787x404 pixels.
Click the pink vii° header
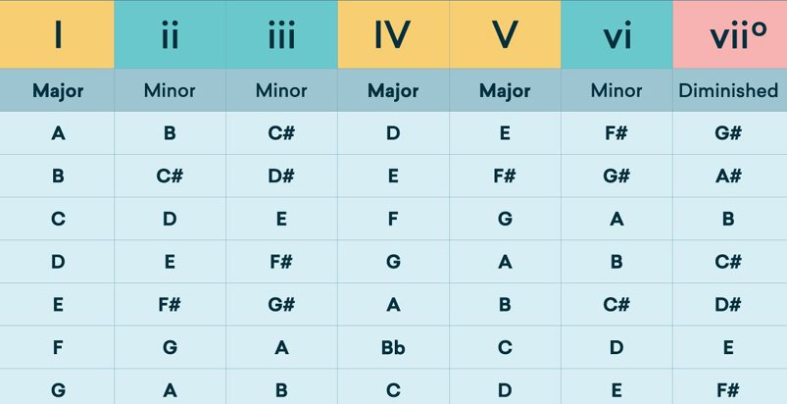click(730, 34)
